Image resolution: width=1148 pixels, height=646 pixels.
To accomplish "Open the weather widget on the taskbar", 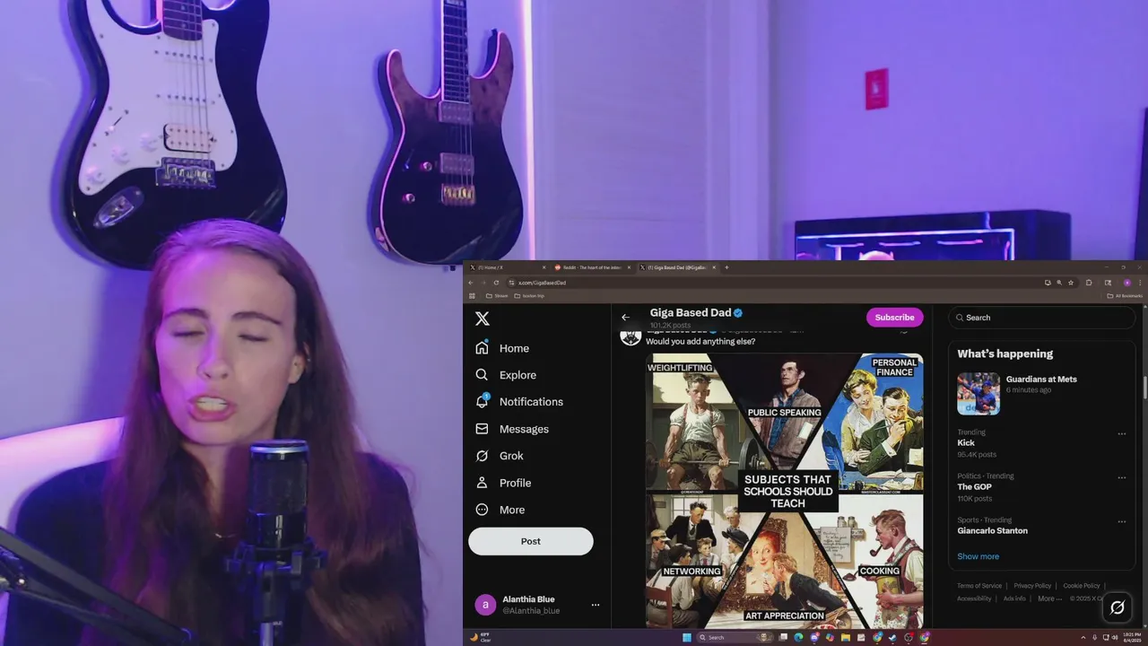I will (x=480, y=637).
